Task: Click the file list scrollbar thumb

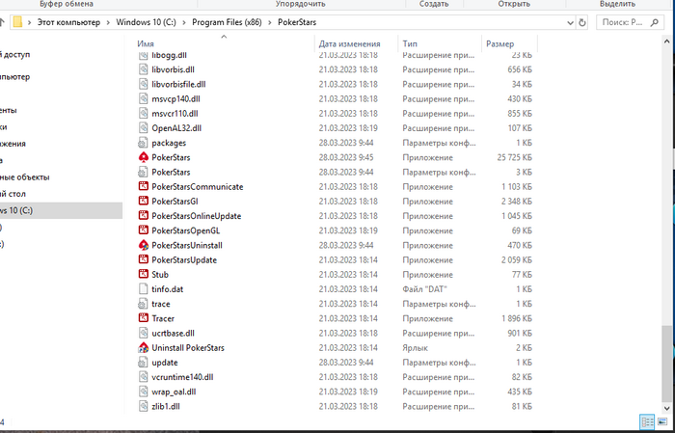Action: coord(667,364)
